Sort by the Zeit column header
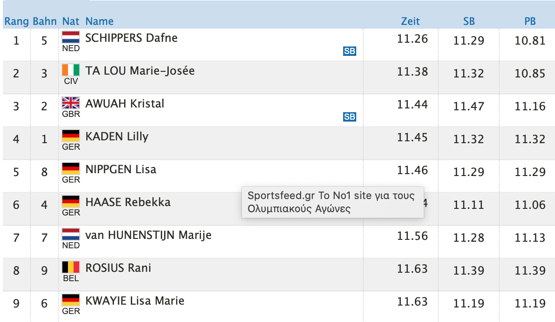The height and width of the screenshot is (322, 555). point(410,21)
